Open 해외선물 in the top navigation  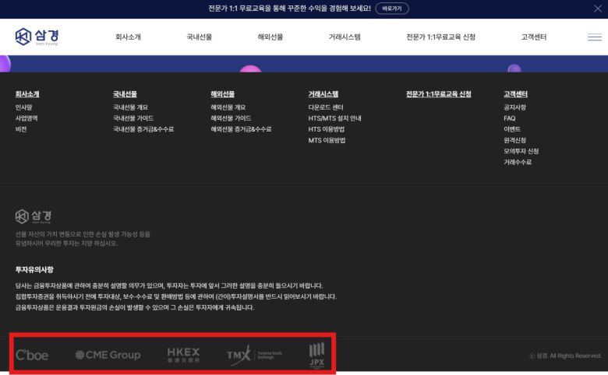(x=270, y=37)
